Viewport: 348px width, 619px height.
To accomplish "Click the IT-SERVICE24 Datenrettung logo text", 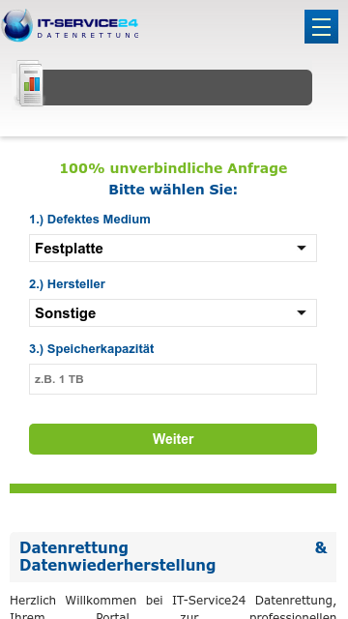I will tap(88, 28).
